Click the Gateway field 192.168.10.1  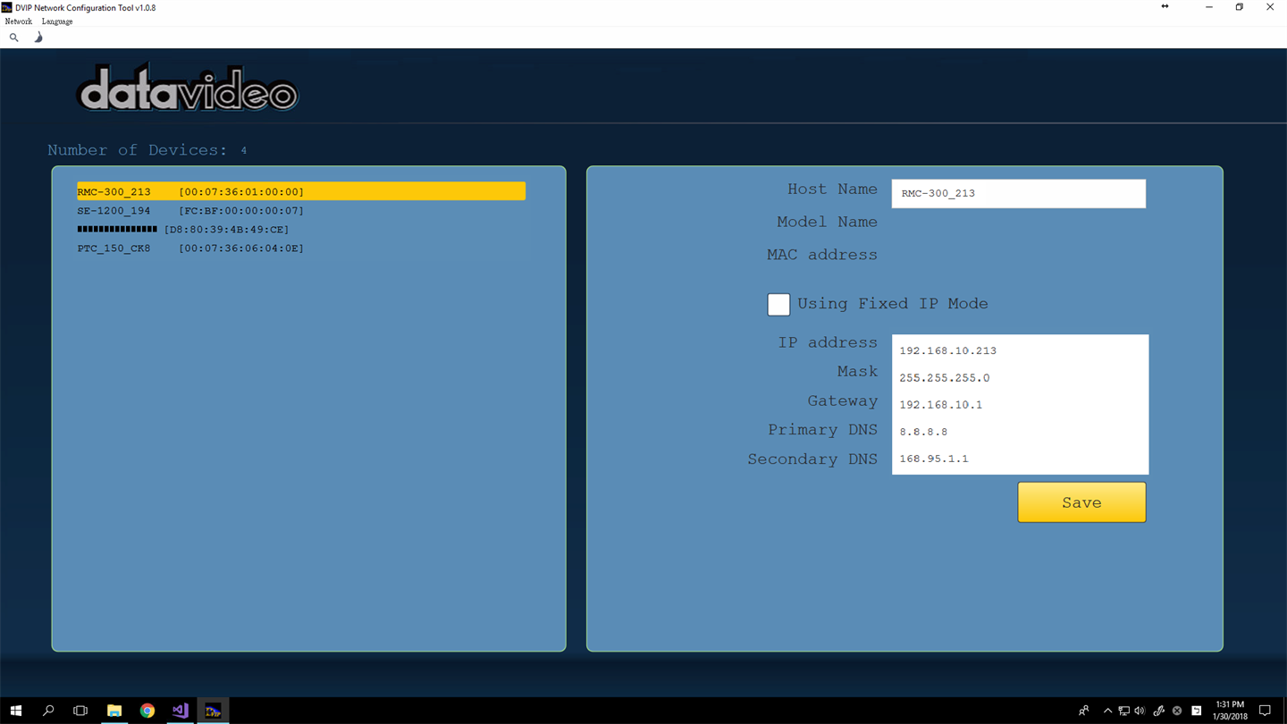(x=1020, y=404)
